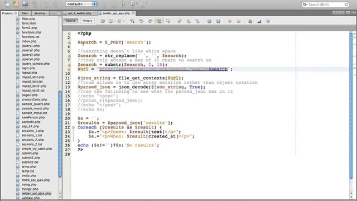Open the Debug Project dropdown arrow
The image size is (357, 201).
pyautogui.click(x=137, y=3)
